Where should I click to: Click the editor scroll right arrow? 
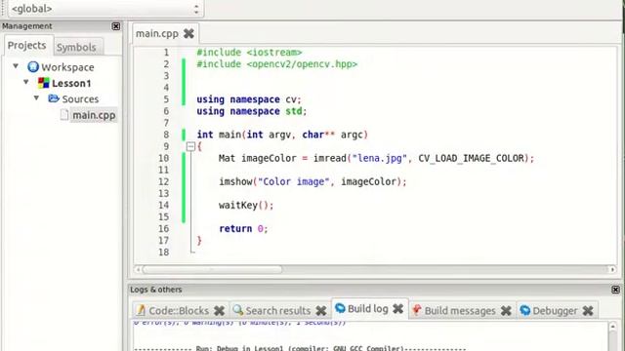pyautogui.click(x=612, y=270)
